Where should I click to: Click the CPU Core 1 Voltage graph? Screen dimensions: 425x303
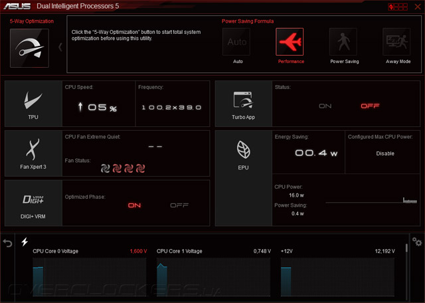click(x=213, y=277)
